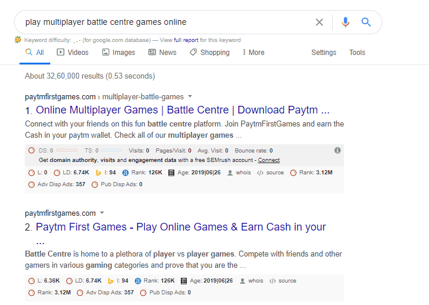Viewport: 429px width, 305px height.
Task: Click 'Avg. Visit: 0' metric
Action: (213, 151)
